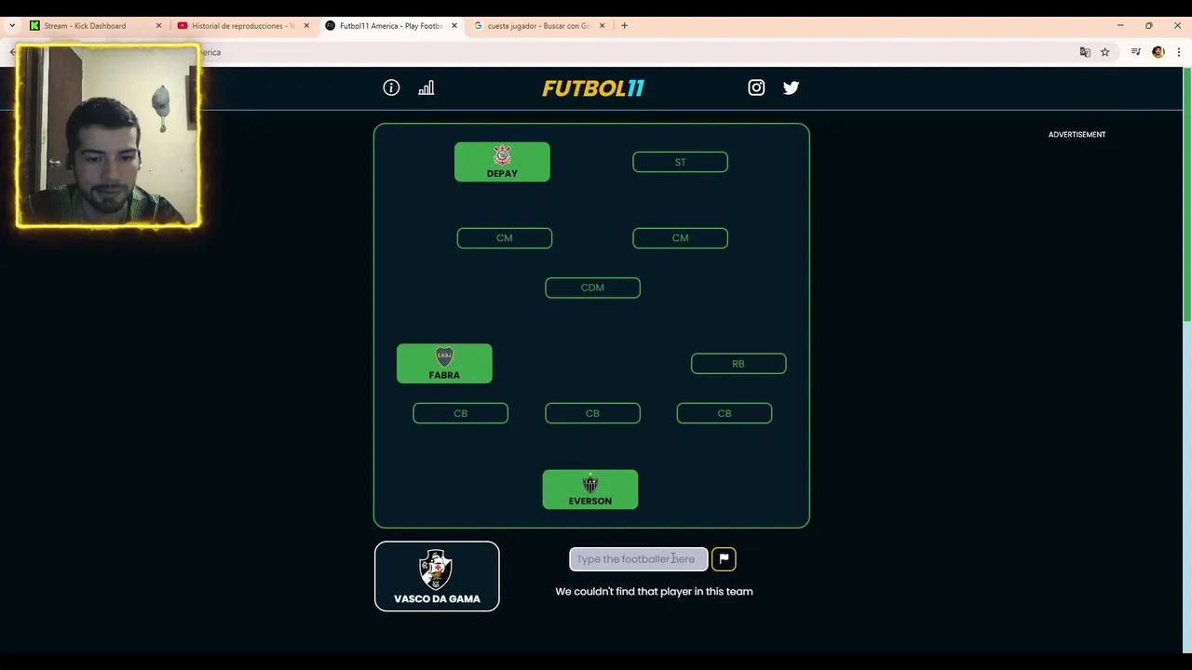Viewport: 1192px width, 670px height.
Task: Select the CDM position slot
Action: (x=592, y=288)
